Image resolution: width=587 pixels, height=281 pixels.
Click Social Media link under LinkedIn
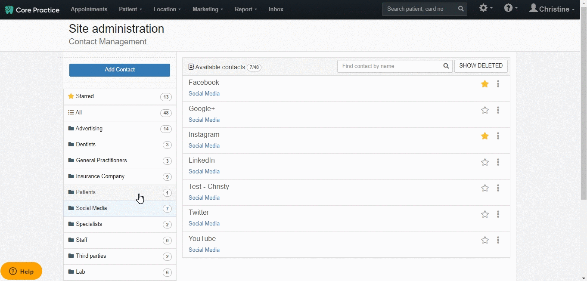204,172
